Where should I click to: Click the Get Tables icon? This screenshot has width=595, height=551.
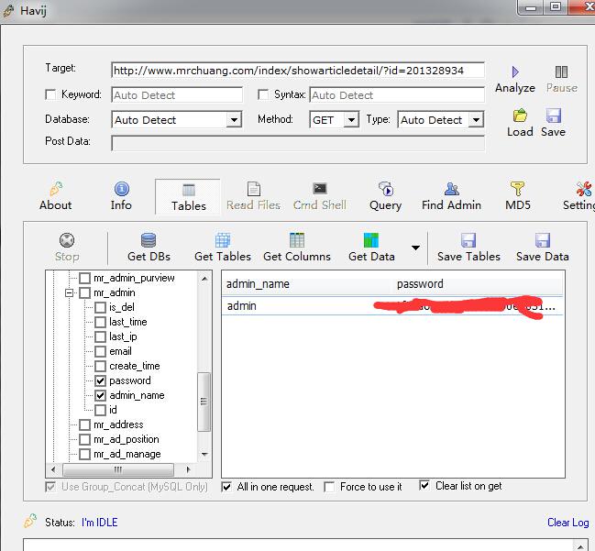point(223,240)
